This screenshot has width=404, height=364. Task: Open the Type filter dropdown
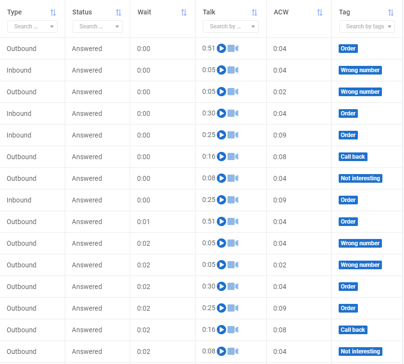click(32, 26)
